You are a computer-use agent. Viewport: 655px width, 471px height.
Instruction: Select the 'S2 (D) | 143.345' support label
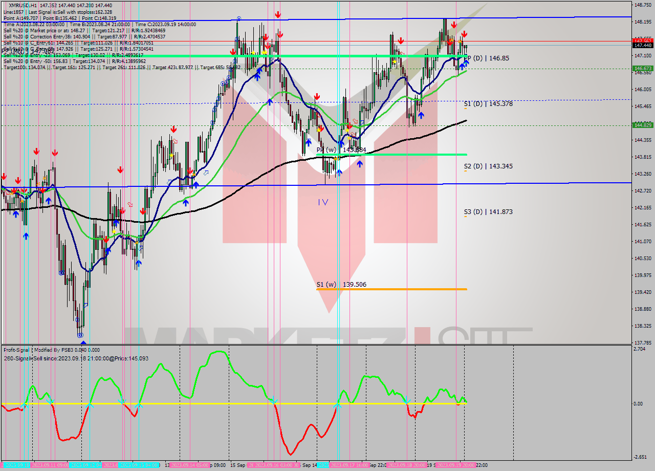point(488,166)
